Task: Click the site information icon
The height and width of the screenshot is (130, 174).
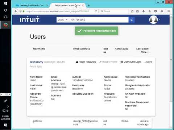Action: pyautogui.click(x=21, y=11)
